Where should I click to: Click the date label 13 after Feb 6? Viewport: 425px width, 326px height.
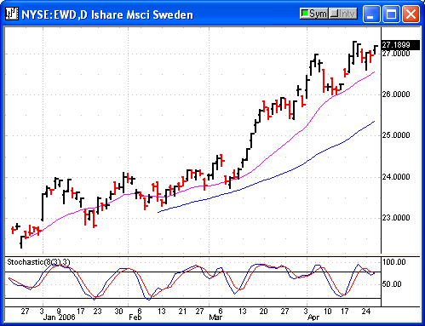[x=162, y=312]
